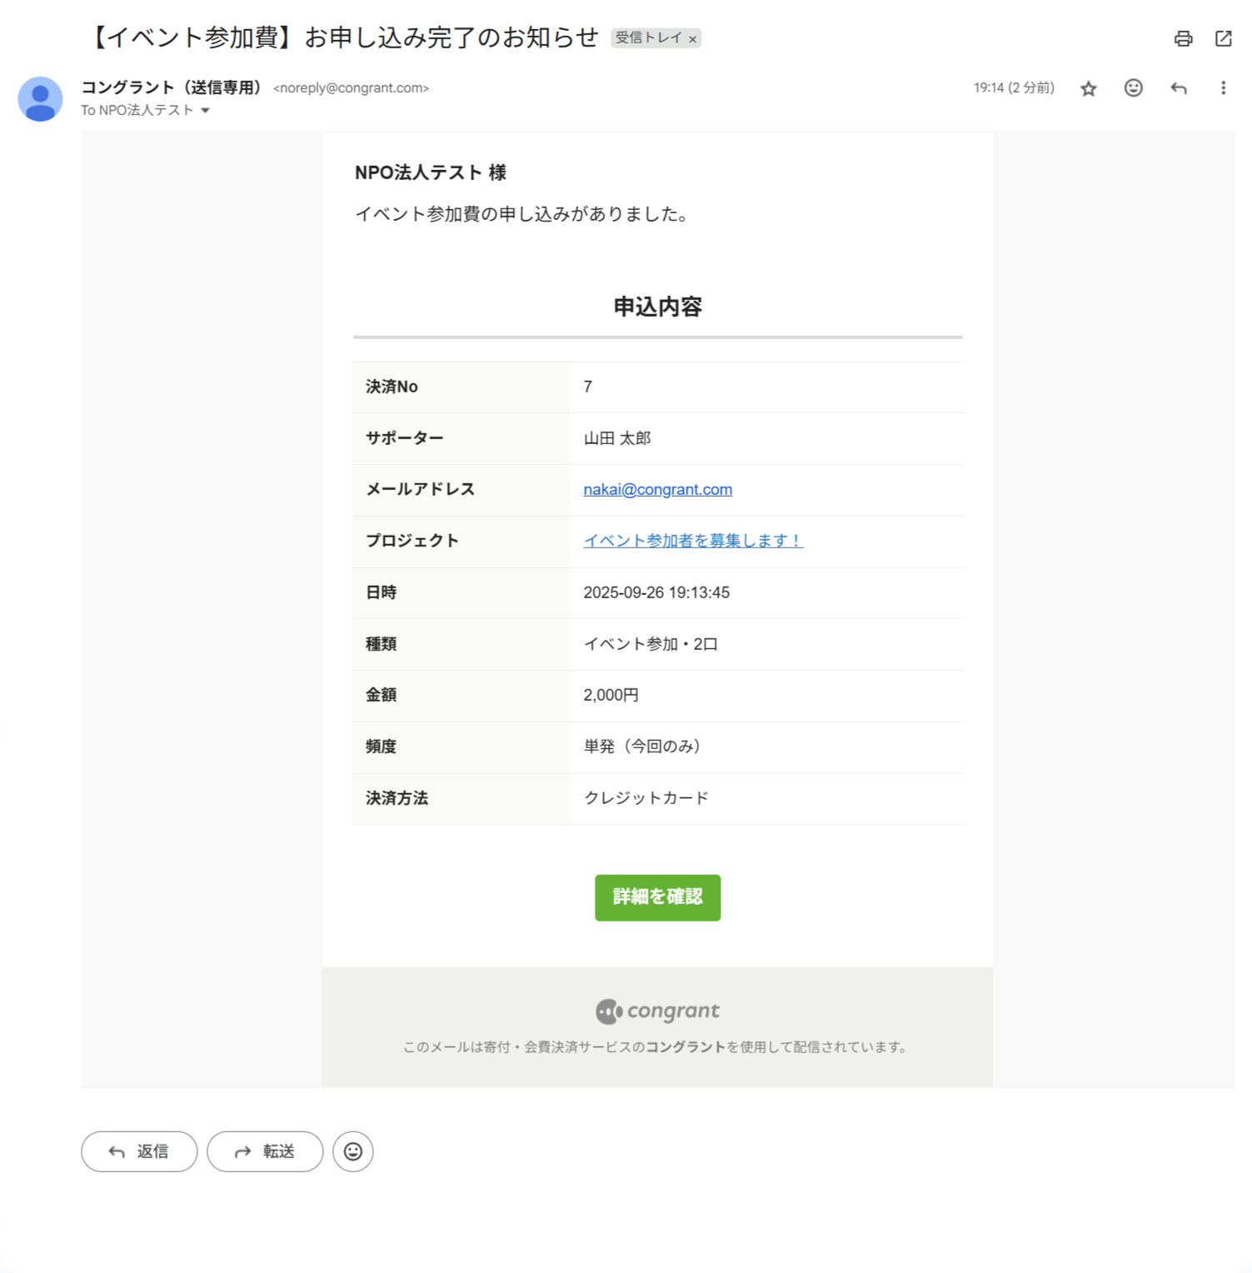This screenshot has width=1252, height=1273.
Task: Click the 転送 forward button
Action: pos(265,1151)
